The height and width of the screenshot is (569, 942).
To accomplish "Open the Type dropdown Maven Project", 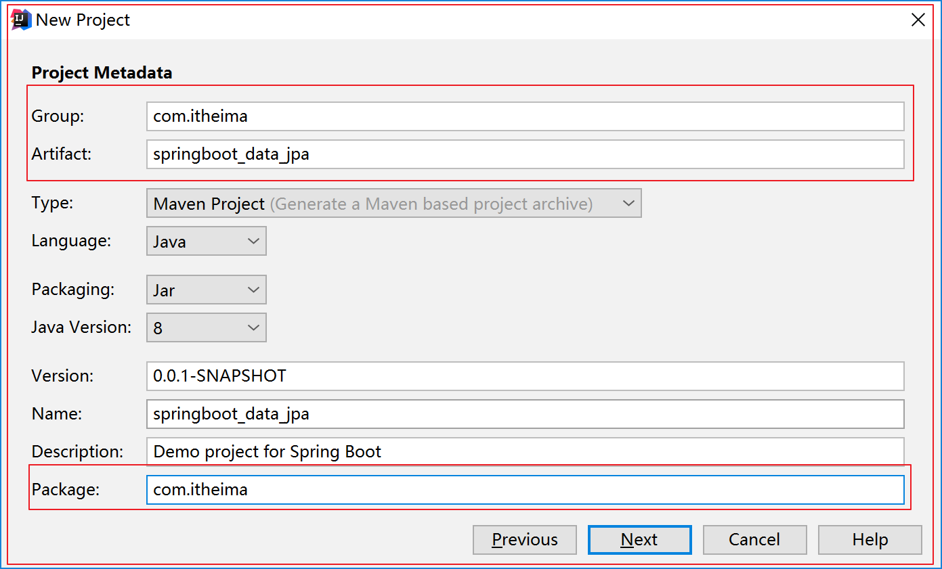I will [394, 203].
